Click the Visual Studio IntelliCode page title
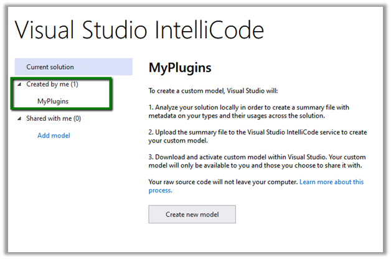The width and height of the screenshot is (391, 259). pyautogui.click(x=139, y=31)
